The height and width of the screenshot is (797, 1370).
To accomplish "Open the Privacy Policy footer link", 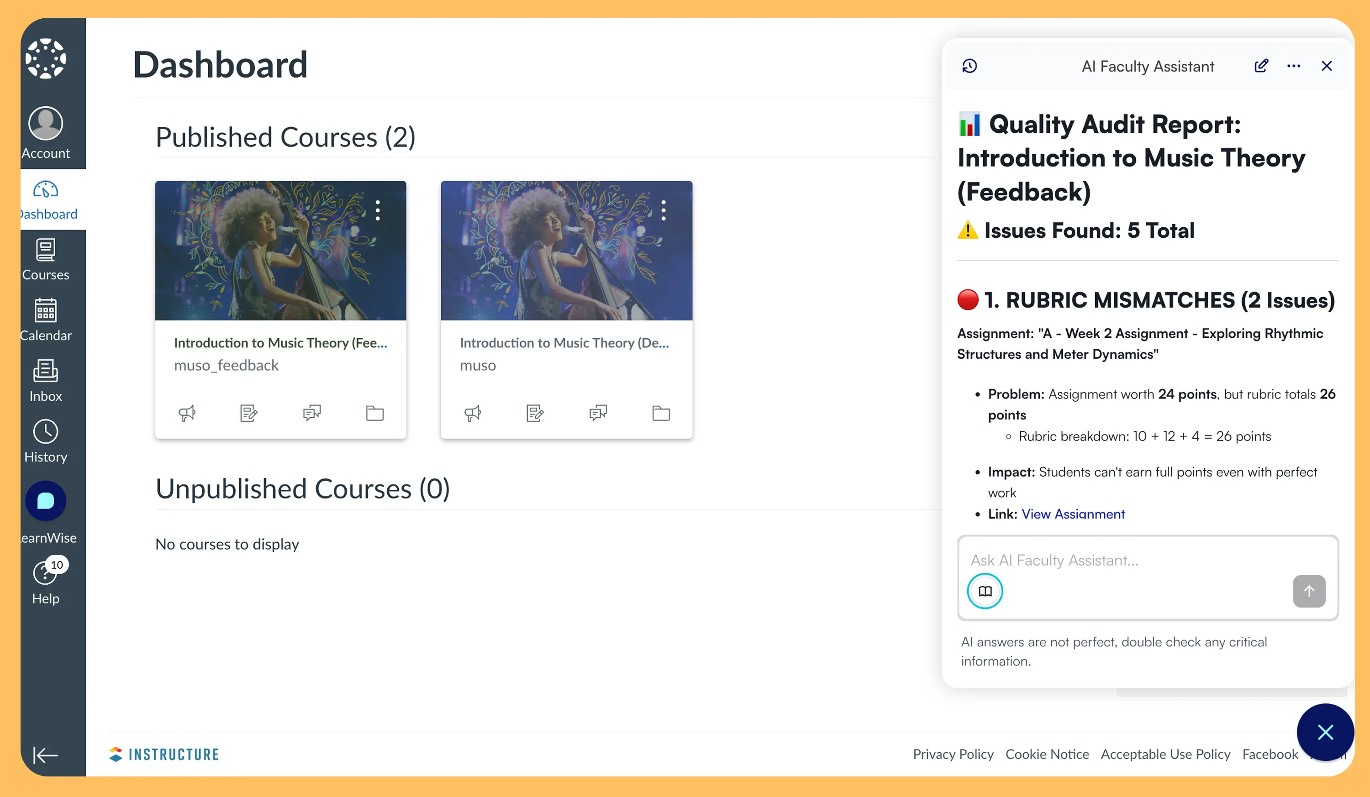I will point(953,754).
